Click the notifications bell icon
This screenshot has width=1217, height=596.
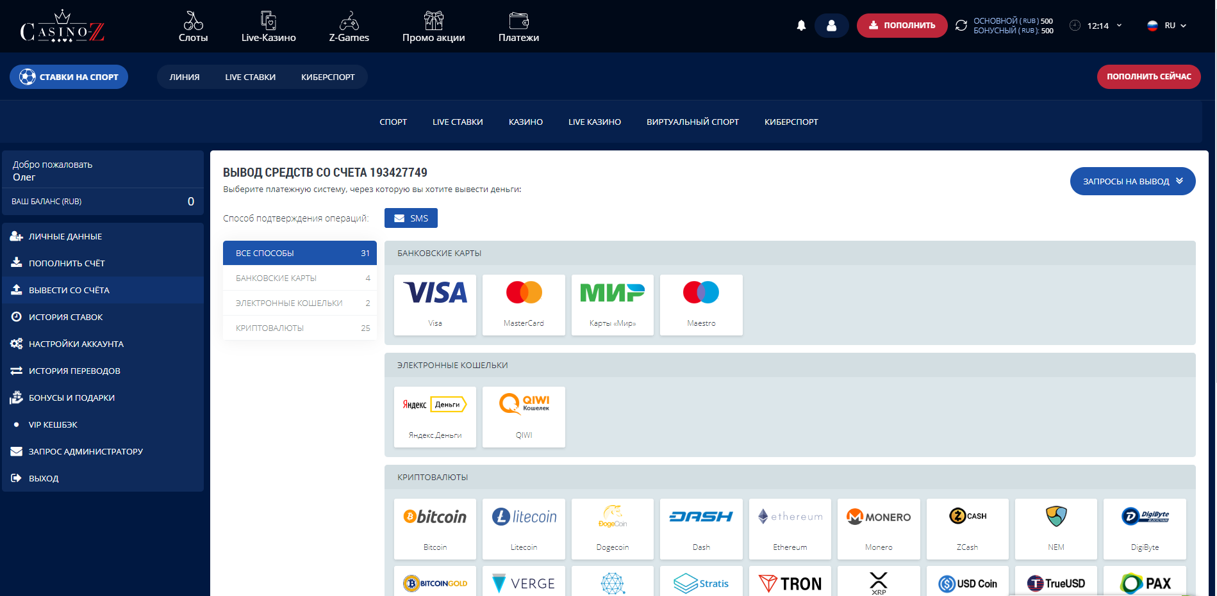pyautogui.click(x=801, y=26)
